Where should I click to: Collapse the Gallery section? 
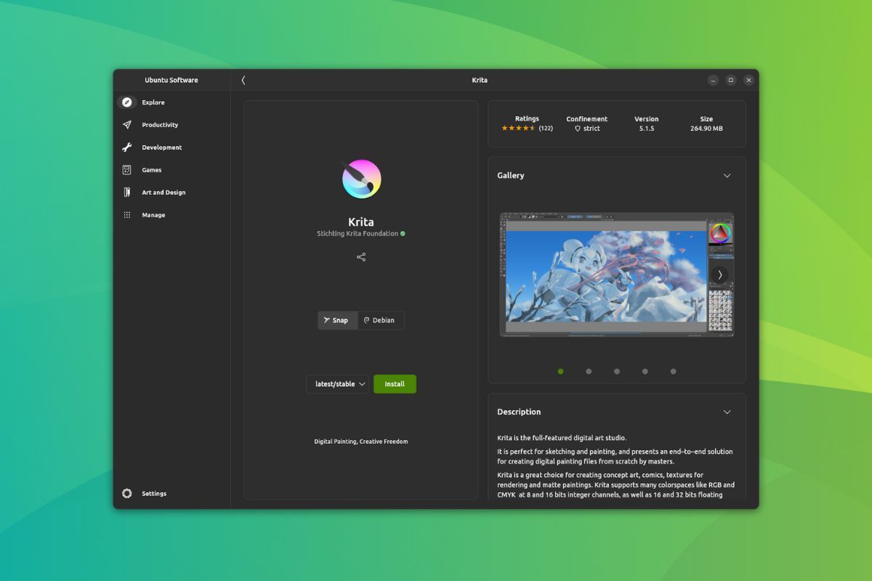click(x=727, y=175)
